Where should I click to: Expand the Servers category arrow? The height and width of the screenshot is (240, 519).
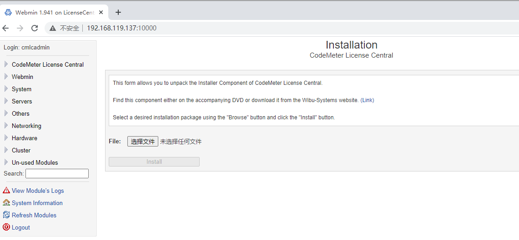coord(6,101)
